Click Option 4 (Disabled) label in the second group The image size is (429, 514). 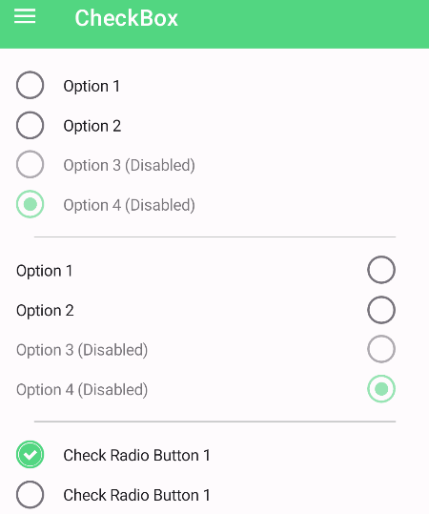point(82,390)
